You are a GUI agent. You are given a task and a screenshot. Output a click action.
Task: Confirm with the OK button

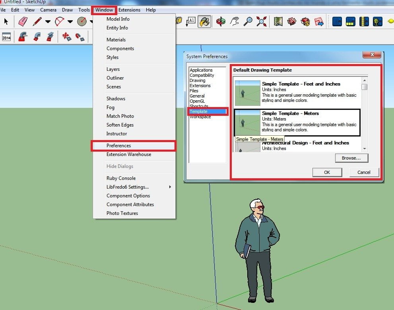pos(327,172)
